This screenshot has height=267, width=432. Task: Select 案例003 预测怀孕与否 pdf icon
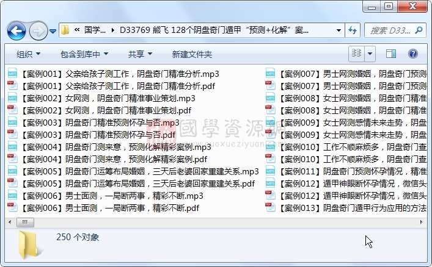12,135
